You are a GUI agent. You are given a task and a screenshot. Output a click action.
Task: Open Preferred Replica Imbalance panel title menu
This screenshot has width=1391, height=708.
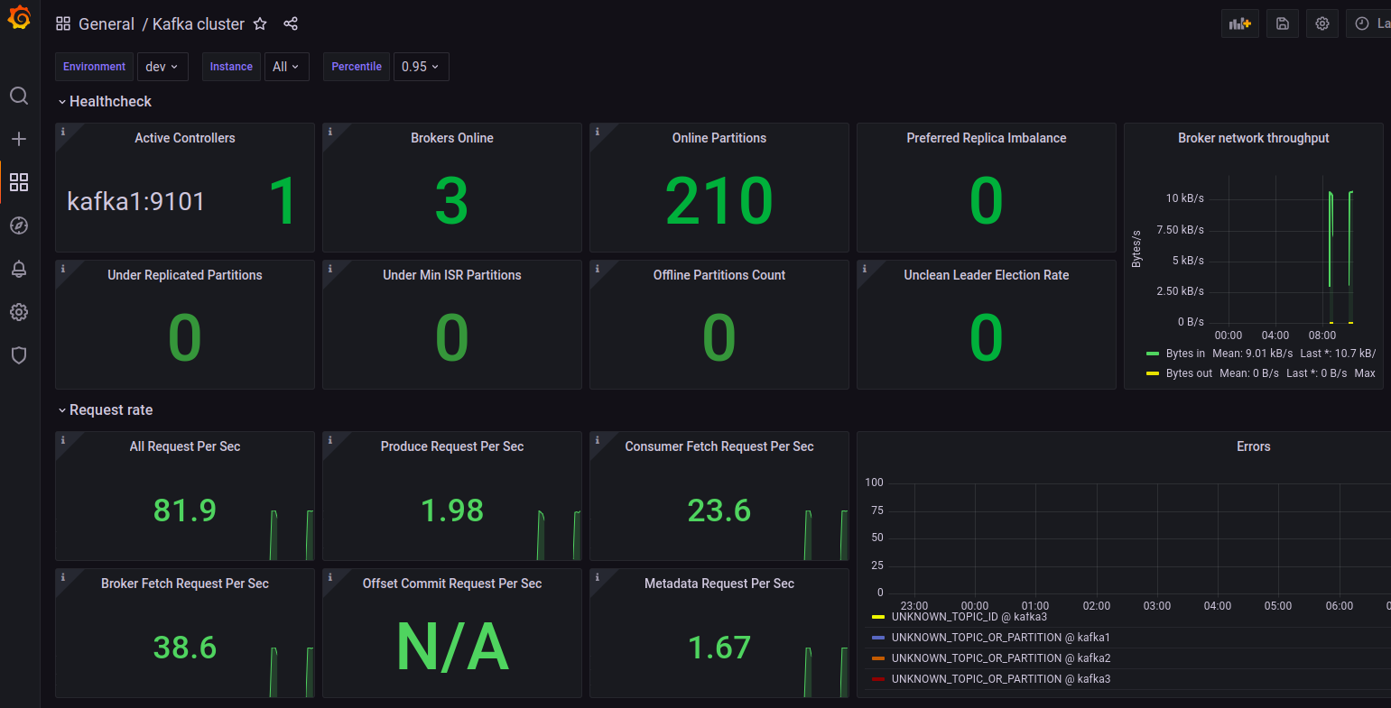[987, 138]
